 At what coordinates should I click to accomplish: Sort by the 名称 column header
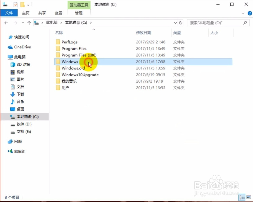tap(59, 33)
